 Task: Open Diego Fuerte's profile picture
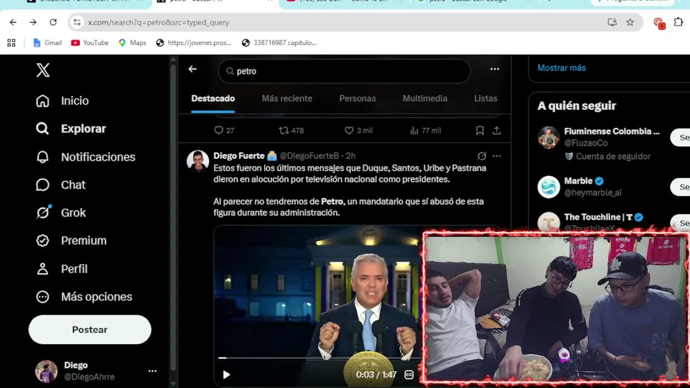point(198,161)
